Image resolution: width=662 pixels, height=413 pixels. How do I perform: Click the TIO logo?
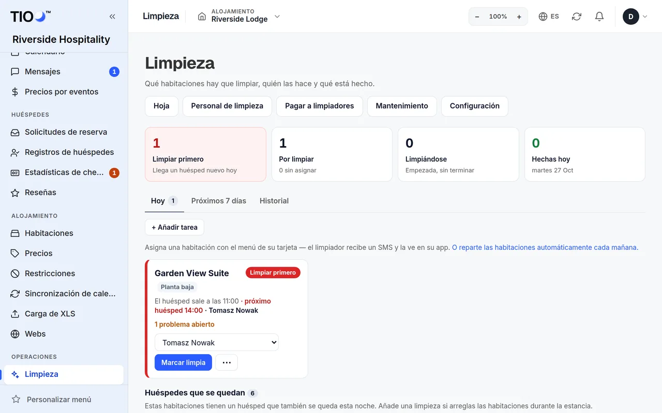tap(31, 17)
